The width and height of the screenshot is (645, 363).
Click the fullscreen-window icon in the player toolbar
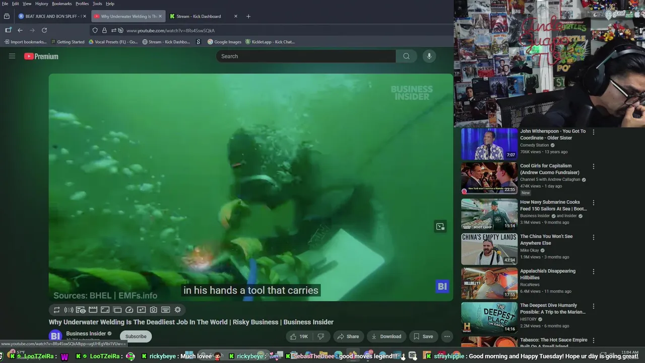(x=105, y=310)
